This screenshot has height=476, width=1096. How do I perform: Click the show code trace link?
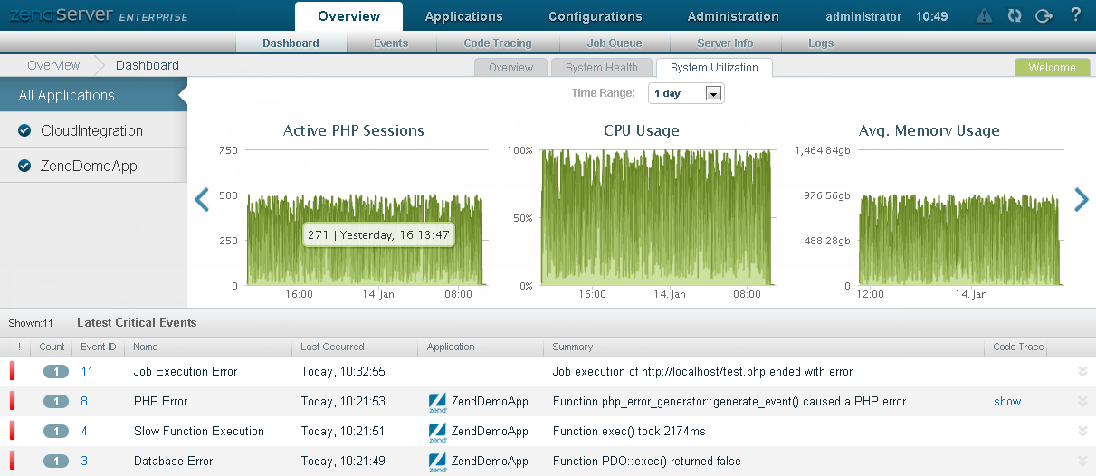pos(1006,402)
